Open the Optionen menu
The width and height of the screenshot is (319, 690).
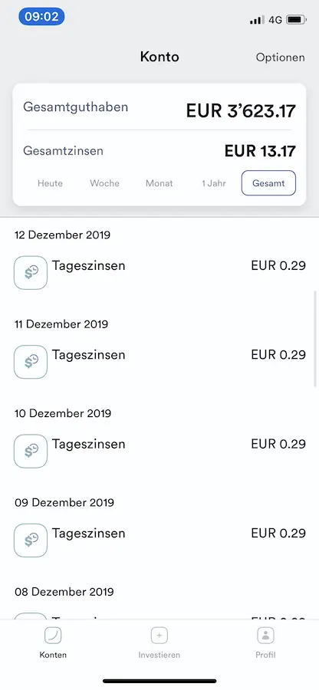tap(281, 58)
